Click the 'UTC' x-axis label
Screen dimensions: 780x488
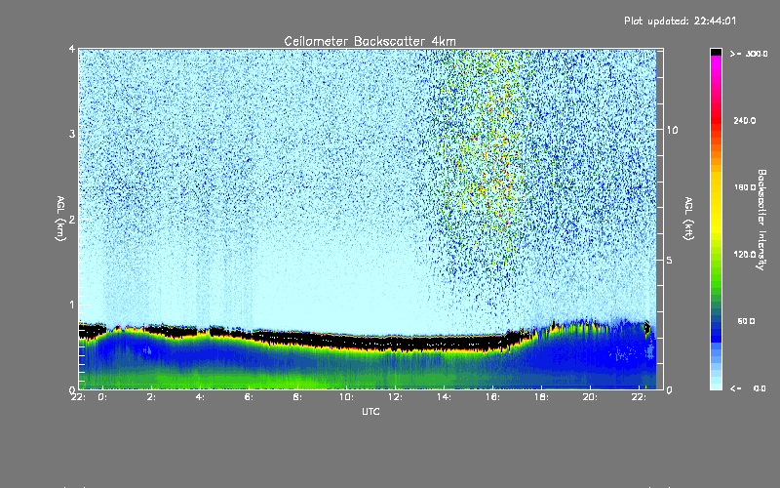(370, 411)
